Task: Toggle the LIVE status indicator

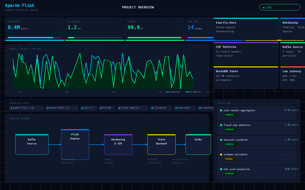Action: pyautogui.click(x=280, y=7)
